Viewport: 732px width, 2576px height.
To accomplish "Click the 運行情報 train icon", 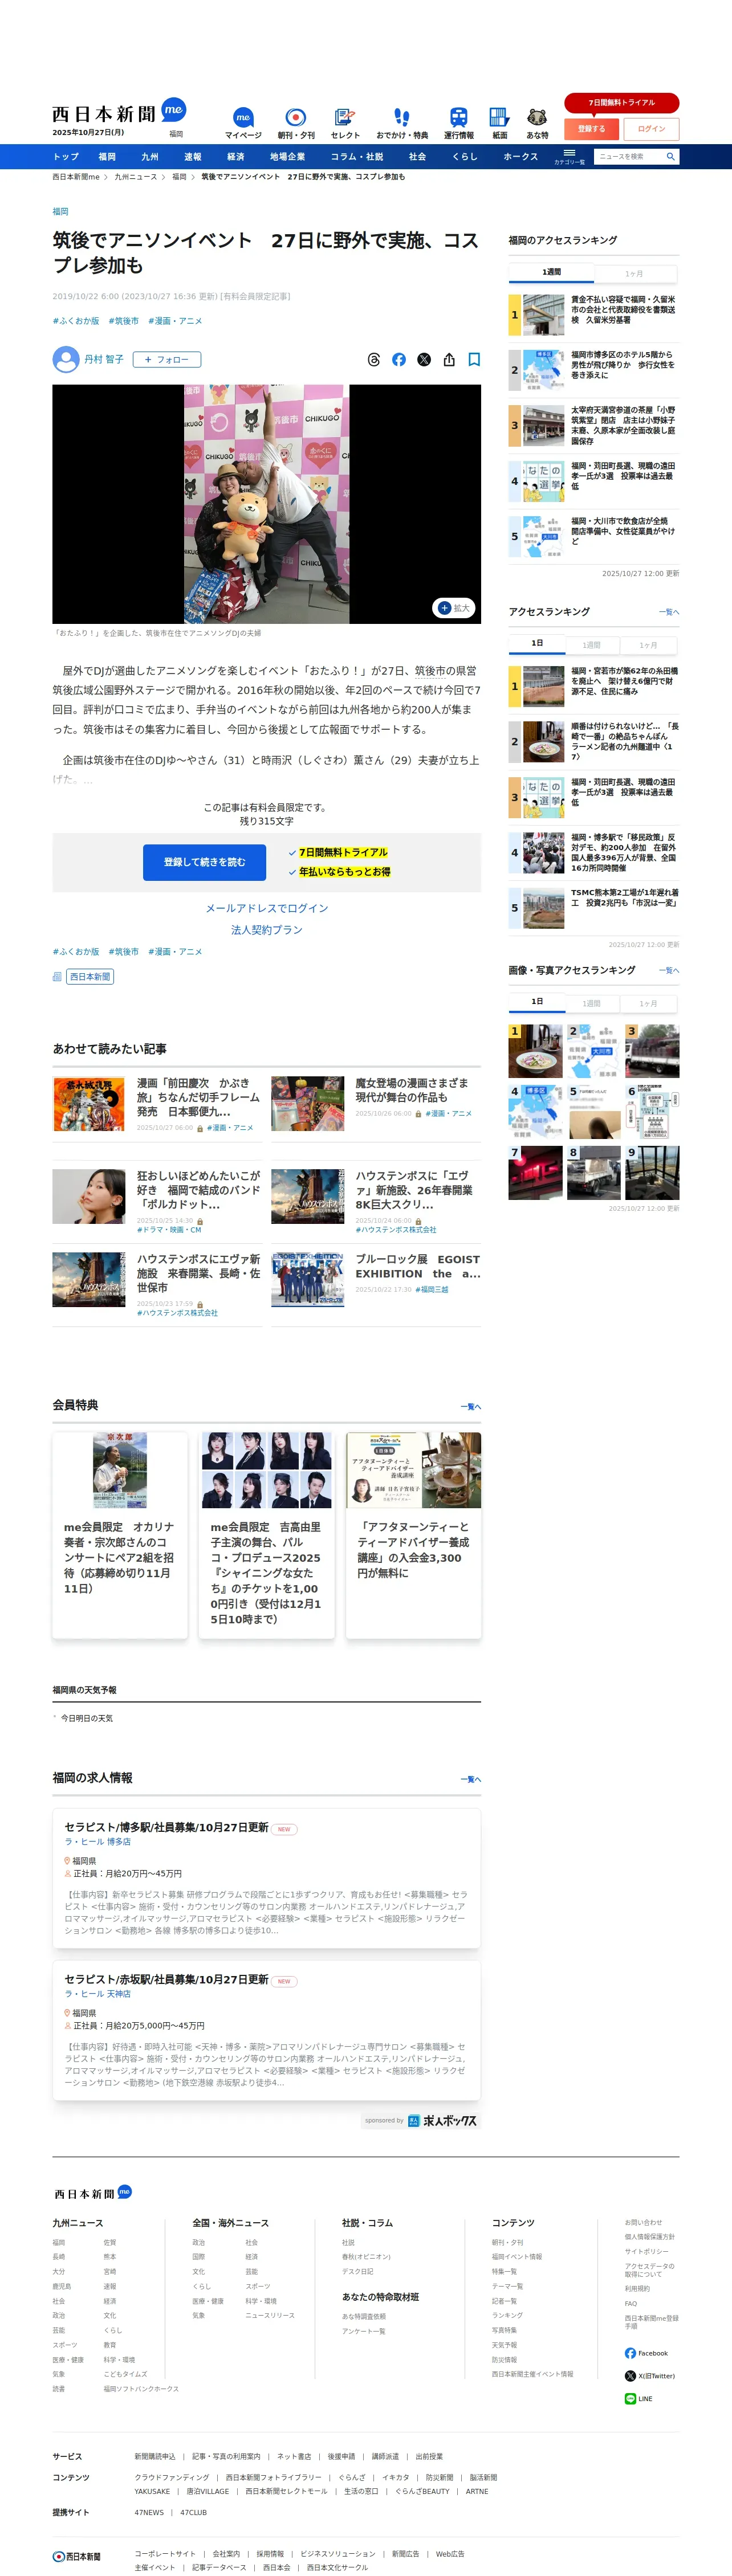I will pyautogui.click(x=458, y=123).
